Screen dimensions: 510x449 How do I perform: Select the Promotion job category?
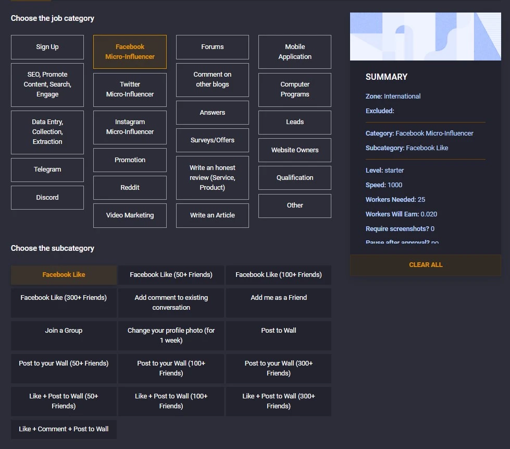pos(130,160)
